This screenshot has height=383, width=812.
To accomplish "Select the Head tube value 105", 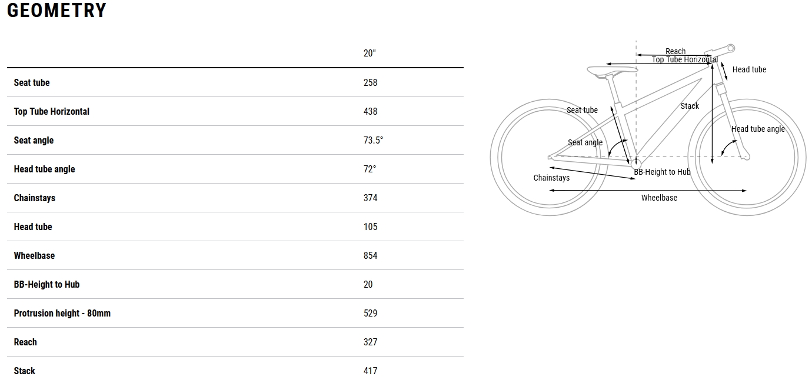I will tap(370, 227).
